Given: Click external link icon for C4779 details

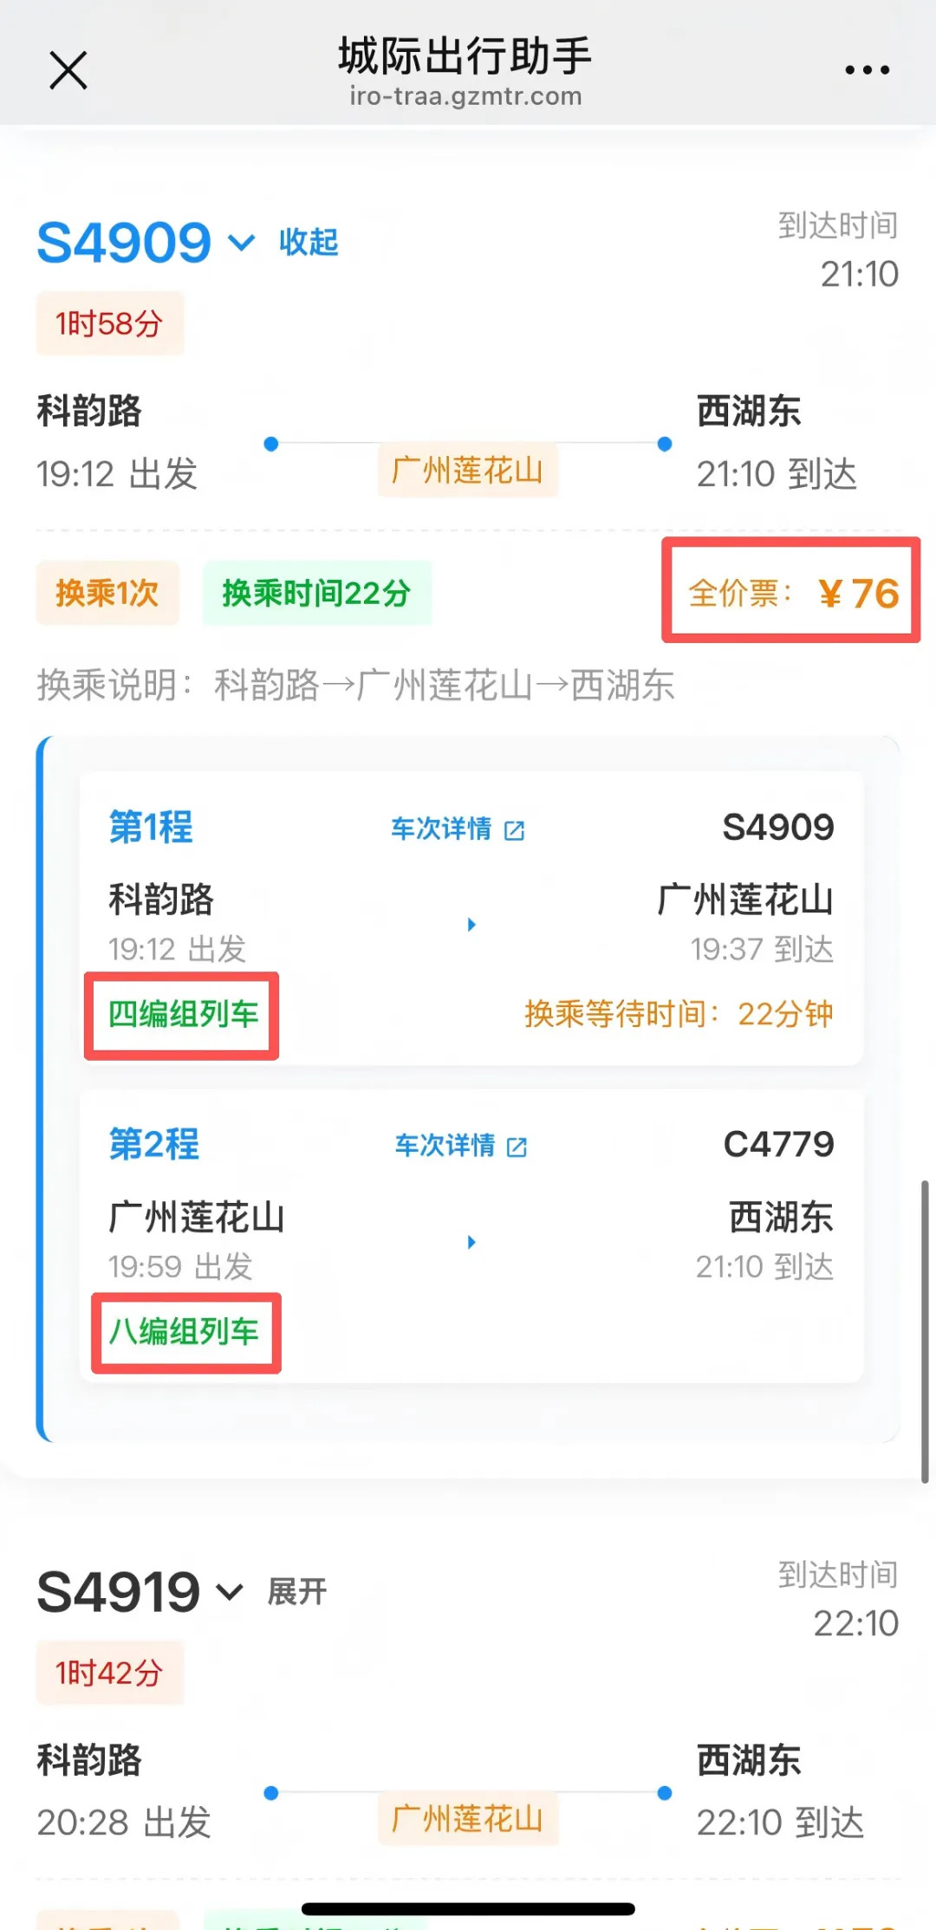Looking at the screenshot, I should [x=517, y=1147].
